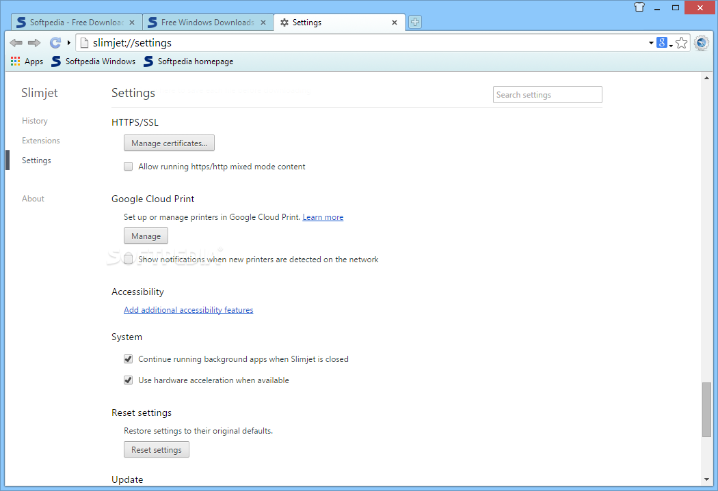Open Add additional accessibility features link
The width and height of the screenshot is (718, 491).
(188, 310)
